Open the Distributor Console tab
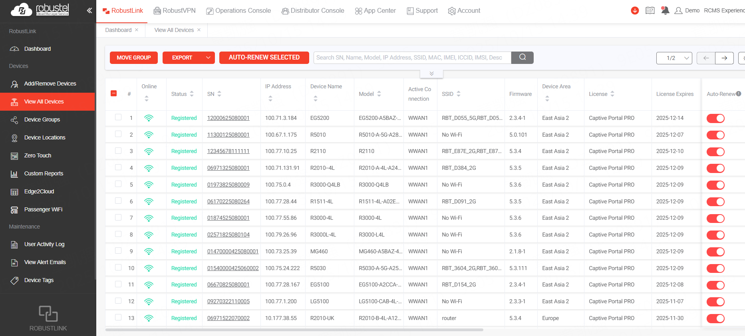The width and height of the screenshot is (745, 336). [313, 11]
